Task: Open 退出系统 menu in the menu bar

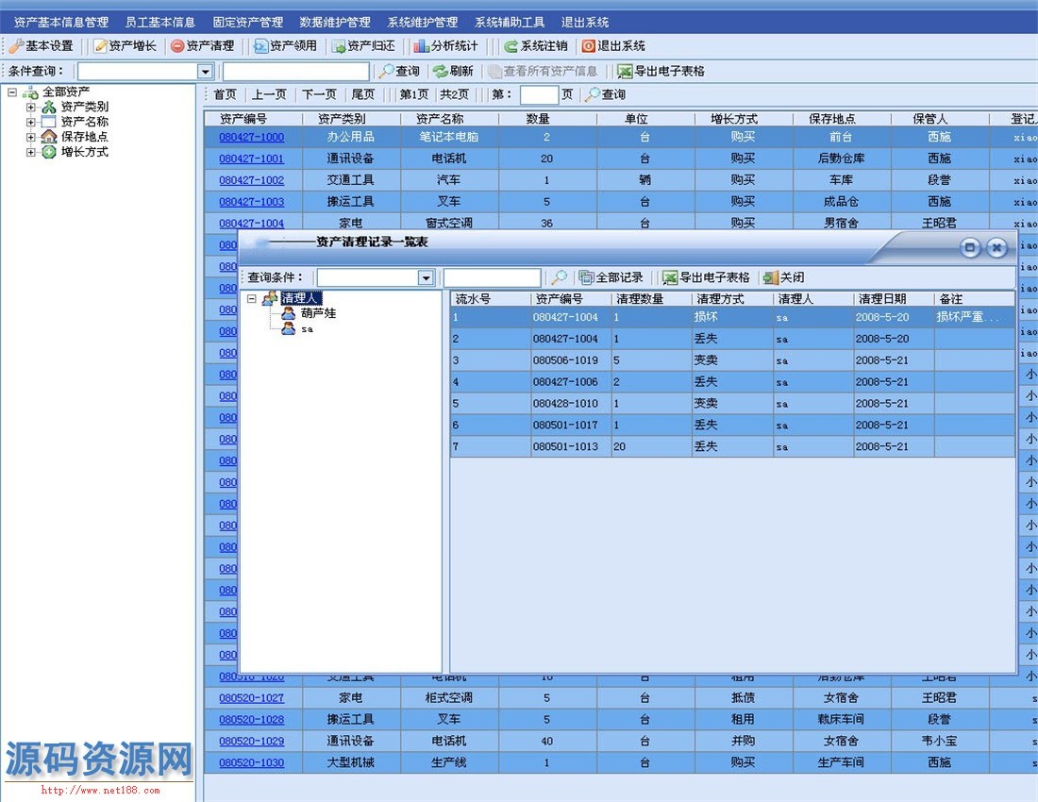Action: point(584,22)
